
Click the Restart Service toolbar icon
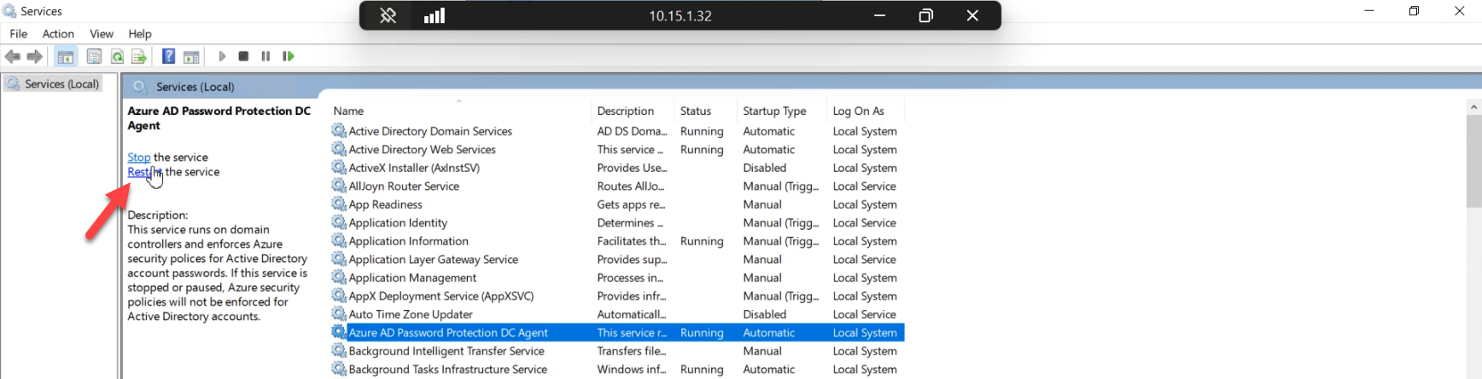289,56
